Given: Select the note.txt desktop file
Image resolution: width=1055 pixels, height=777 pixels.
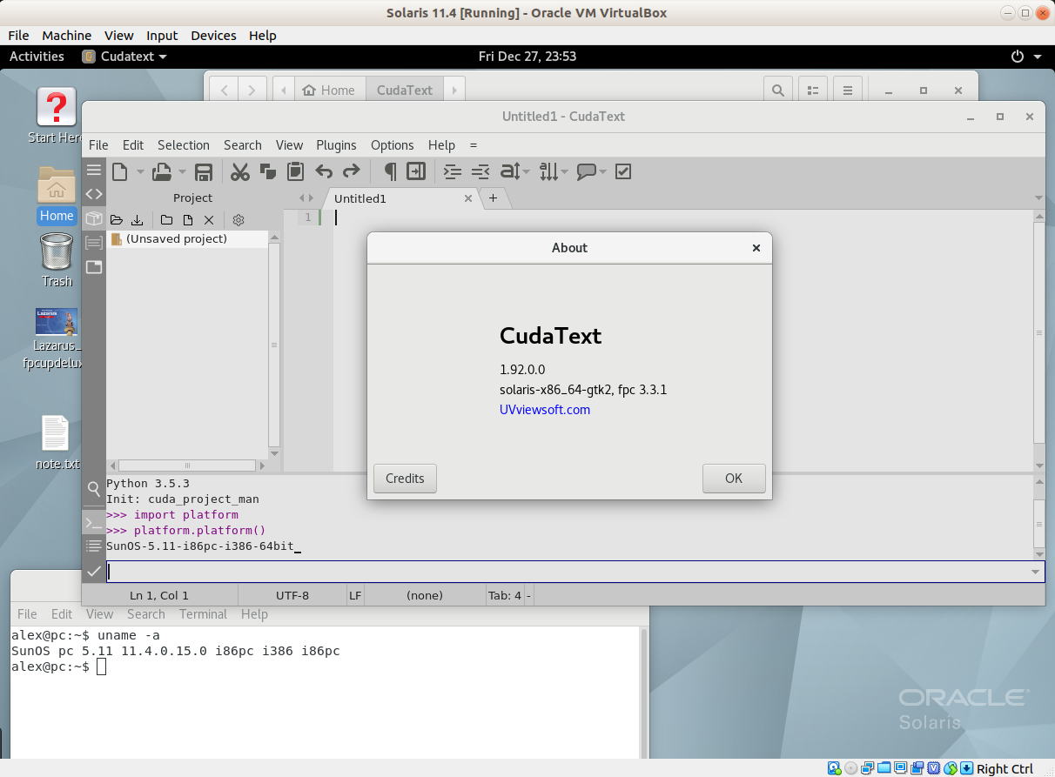Looking at the screenshot, I should point(56,442).
